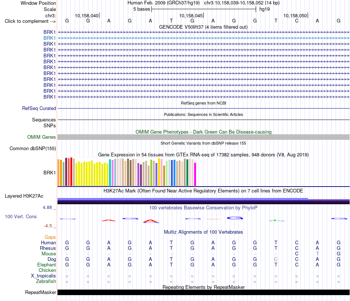Image resolution: width=350 pixels, height=301 pixels.
Task: Click the Chicken species label
Action: [x=47, y=270]
